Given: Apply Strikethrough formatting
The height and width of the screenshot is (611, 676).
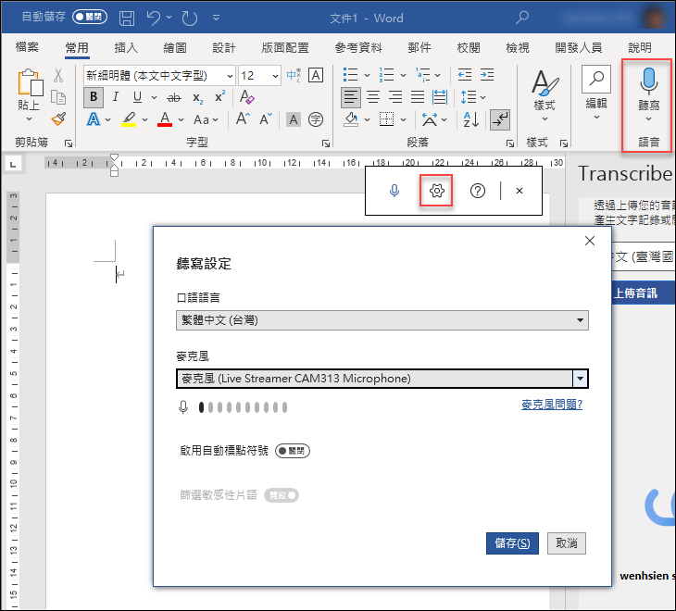Looking at the screenshot, I should [174, 97].
